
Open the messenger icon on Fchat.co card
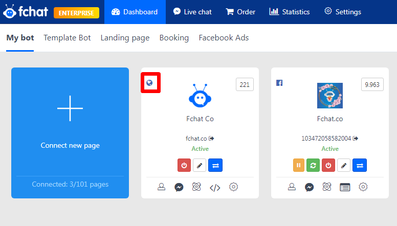[310, 187]
